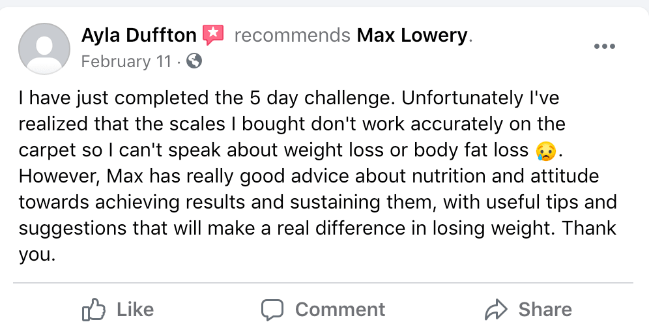This screenshot has height=335, width=649.
Task: Click the line starting with suggestions that will
Action: 317,228
